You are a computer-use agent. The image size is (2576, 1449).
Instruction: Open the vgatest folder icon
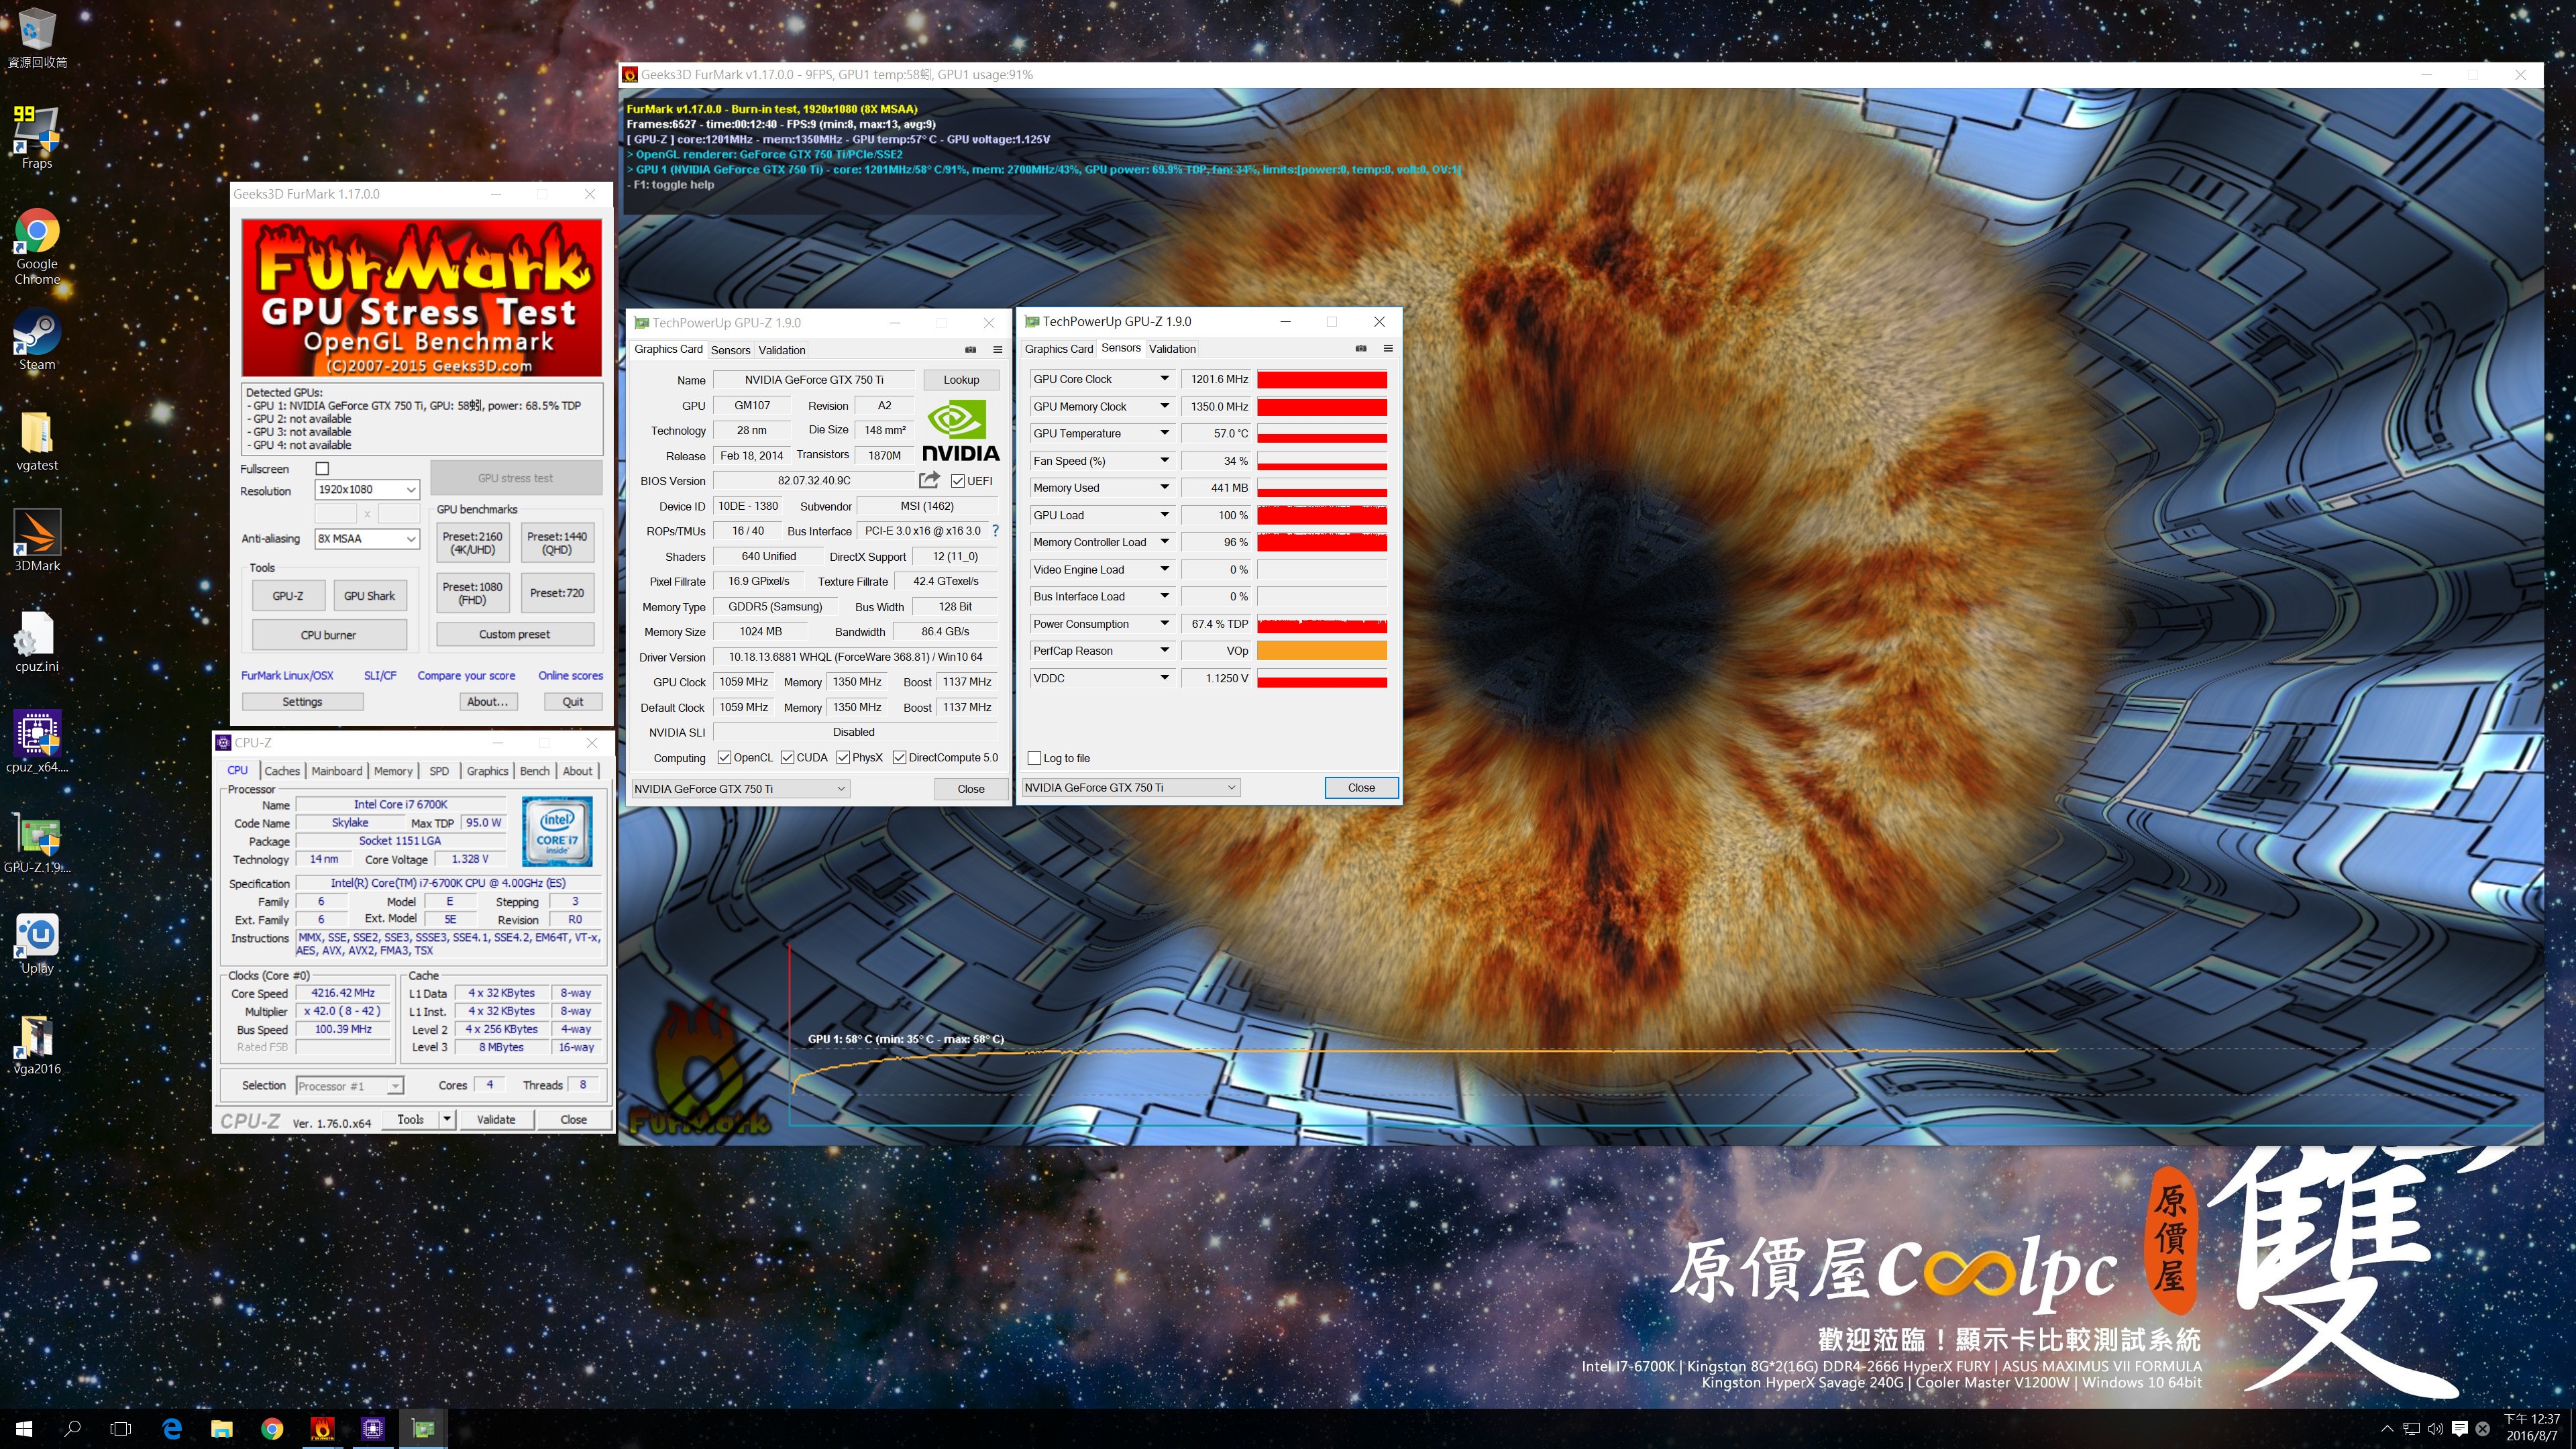pyautogui.click(x=37, y=441)
